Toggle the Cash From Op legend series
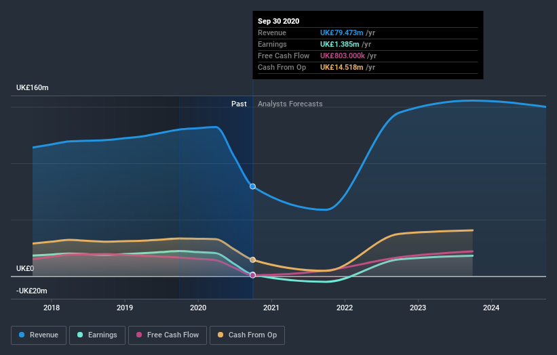This screenshot has width=557, height=355. point(247,335)
